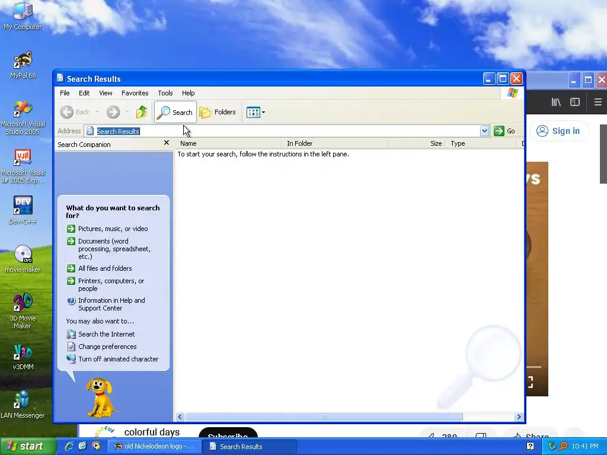Image resolution: width=607 pixels, height=455 pixels.
Task: Switch to old Nickelodeon logo taskbar window
Action: pyautogui.click(x=155, y=447)
